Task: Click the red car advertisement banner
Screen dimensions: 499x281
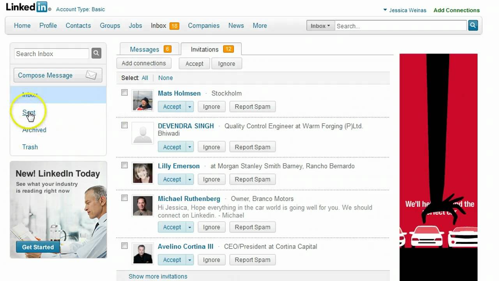Action: click(x=439, y=167)
